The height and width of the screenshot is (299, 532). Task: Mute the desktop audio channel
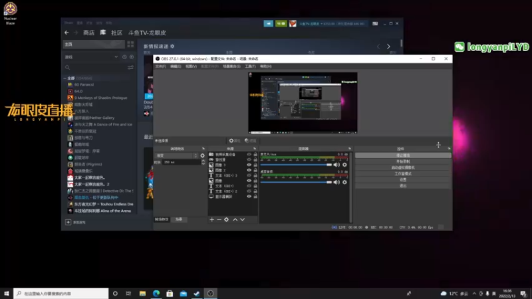tap(336, 182)
